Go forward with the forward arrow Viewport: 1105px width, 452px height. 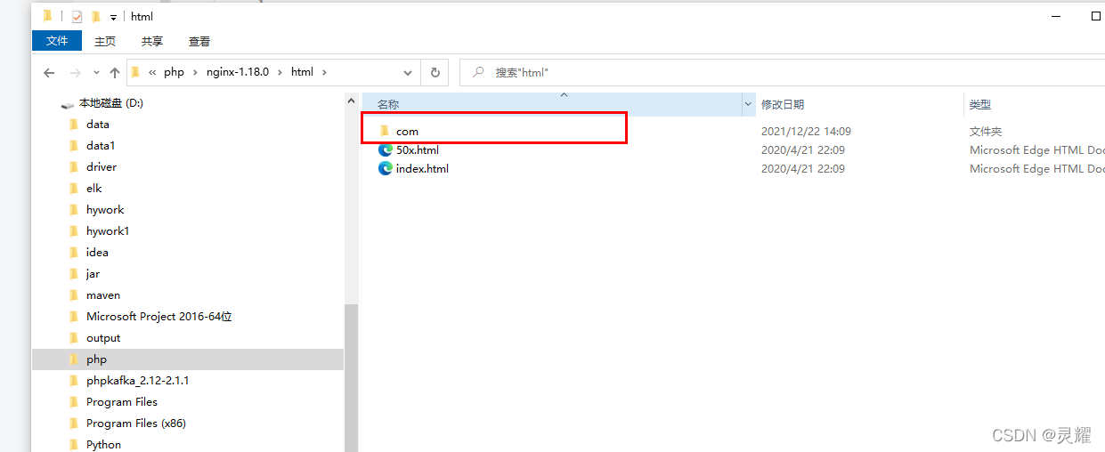click(x=75, y=72)
